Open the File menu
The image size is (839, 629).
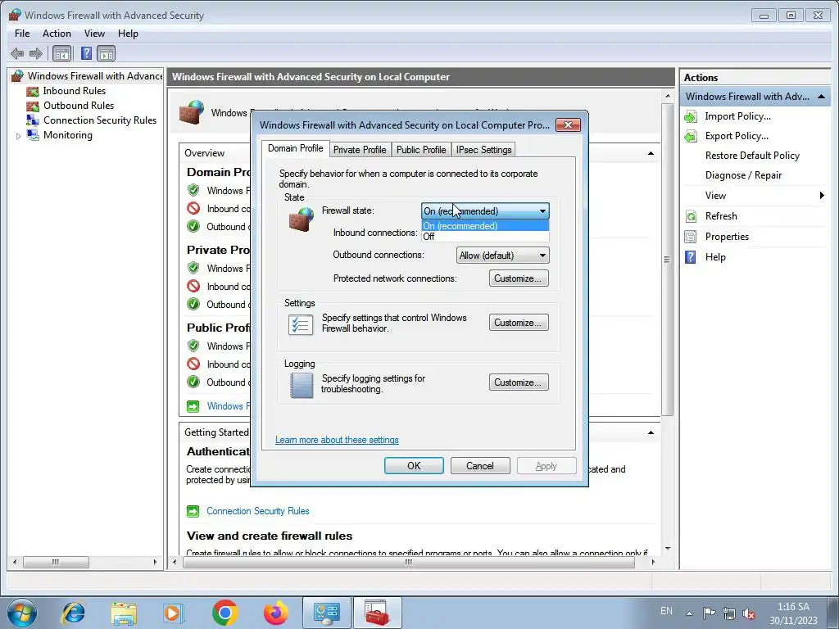(x=22, y=33)
